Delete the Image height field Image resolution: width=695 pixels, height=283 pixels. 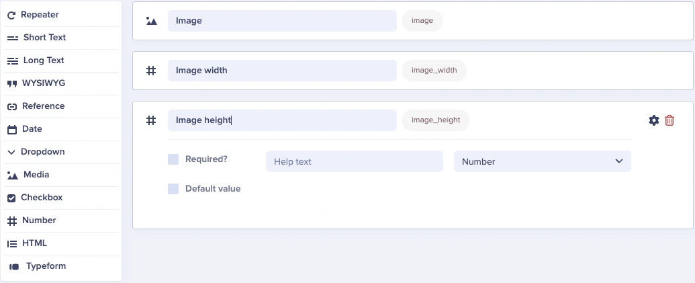669,120
